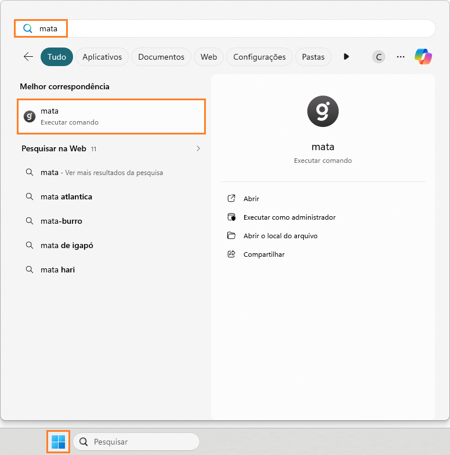This screenshot has height=455, width=450.
Task: Click the Compartilhar action
Action: pyautogui.click(x=264, y=254)
